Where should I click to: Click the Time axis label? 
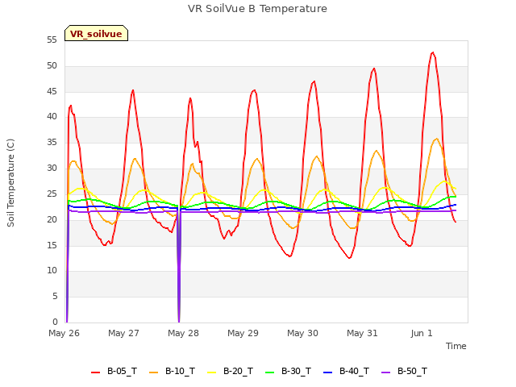click(x=456, y=346)
